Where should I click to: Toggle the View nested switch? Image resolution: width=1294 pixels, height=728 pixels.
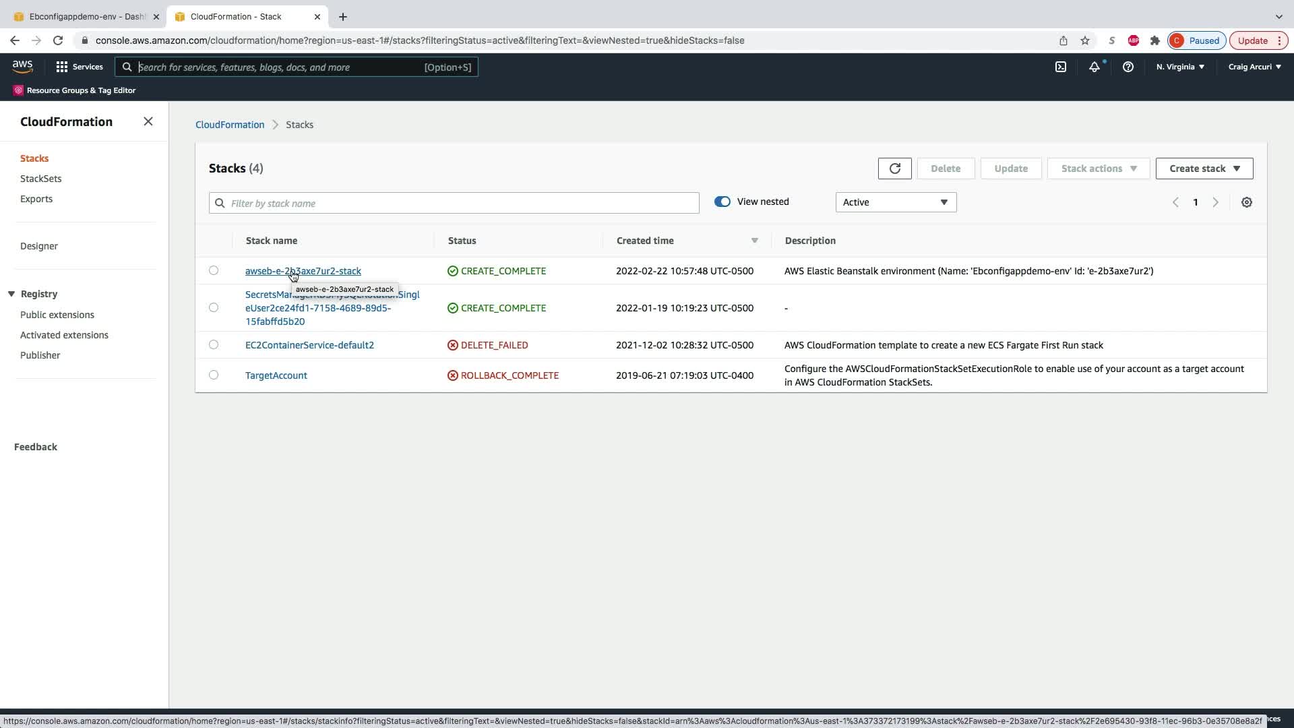[722, 202]
